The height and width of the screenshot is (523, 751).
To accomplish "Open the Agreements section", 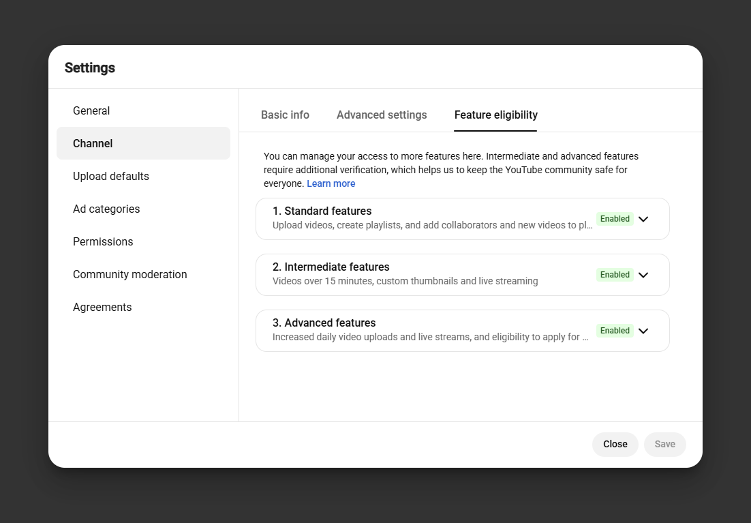I will tap(143, 308).
